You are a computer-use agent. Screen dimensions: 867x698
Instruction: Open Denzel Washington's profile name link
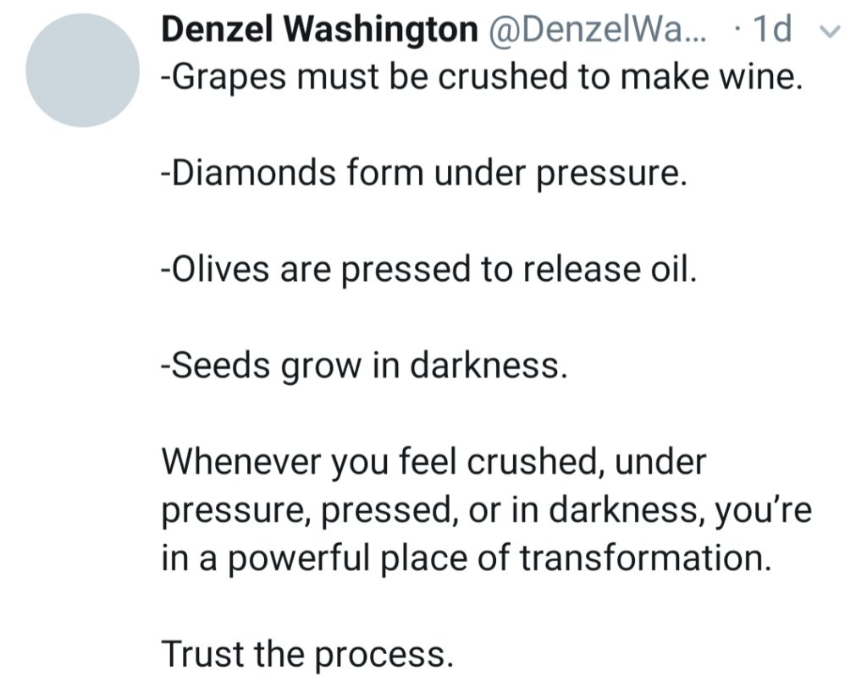pyautogui.click(x=319, y=29)
